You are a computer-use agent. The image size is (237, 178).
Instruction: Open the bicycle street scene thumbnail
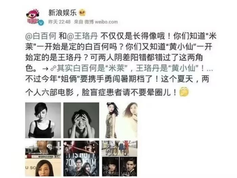pos(120,149)
